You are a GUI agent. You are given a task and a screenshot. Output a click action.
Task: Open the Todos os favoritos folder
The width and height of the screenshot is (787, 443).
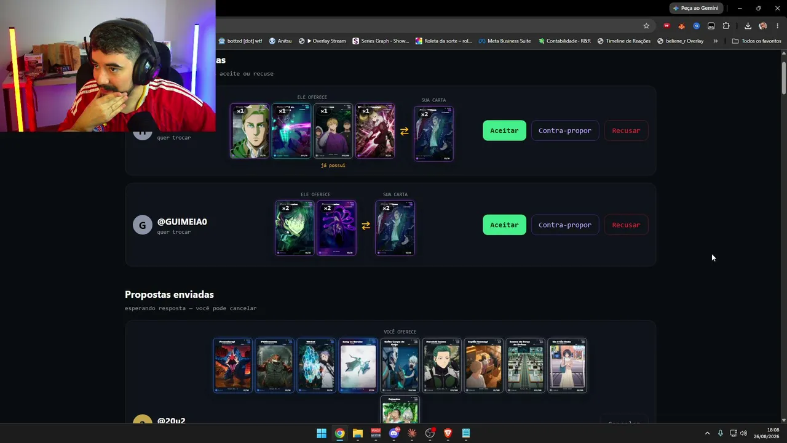pyautogui.click(x=756, y=41)
